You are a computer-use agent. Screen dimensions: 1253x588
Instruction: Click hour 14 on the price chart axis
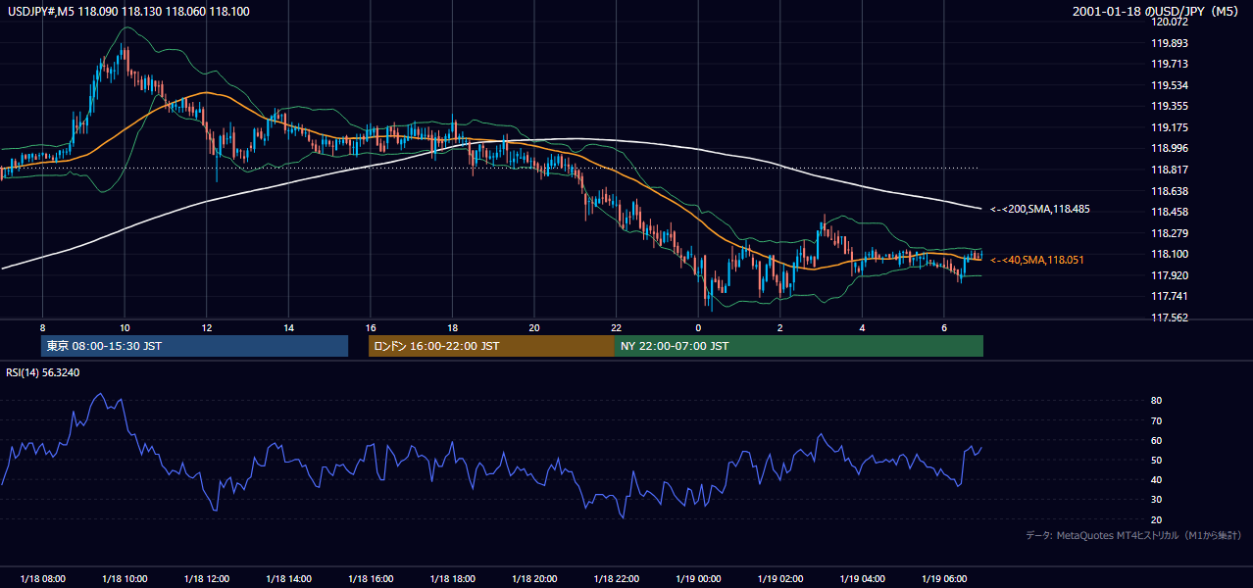click(x=288, y=327)
